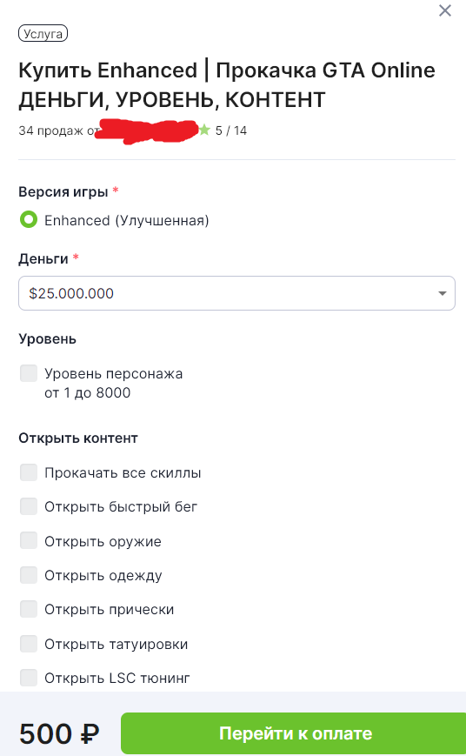Toggle Открыть прически checkbox
This screenshot has width=466, height=756.
pyautogui.click(x=29, y=610)
